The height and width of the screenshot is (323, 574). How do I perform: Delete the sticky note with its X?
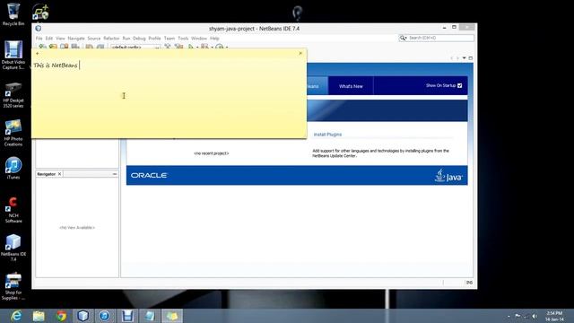coord(300,54)
